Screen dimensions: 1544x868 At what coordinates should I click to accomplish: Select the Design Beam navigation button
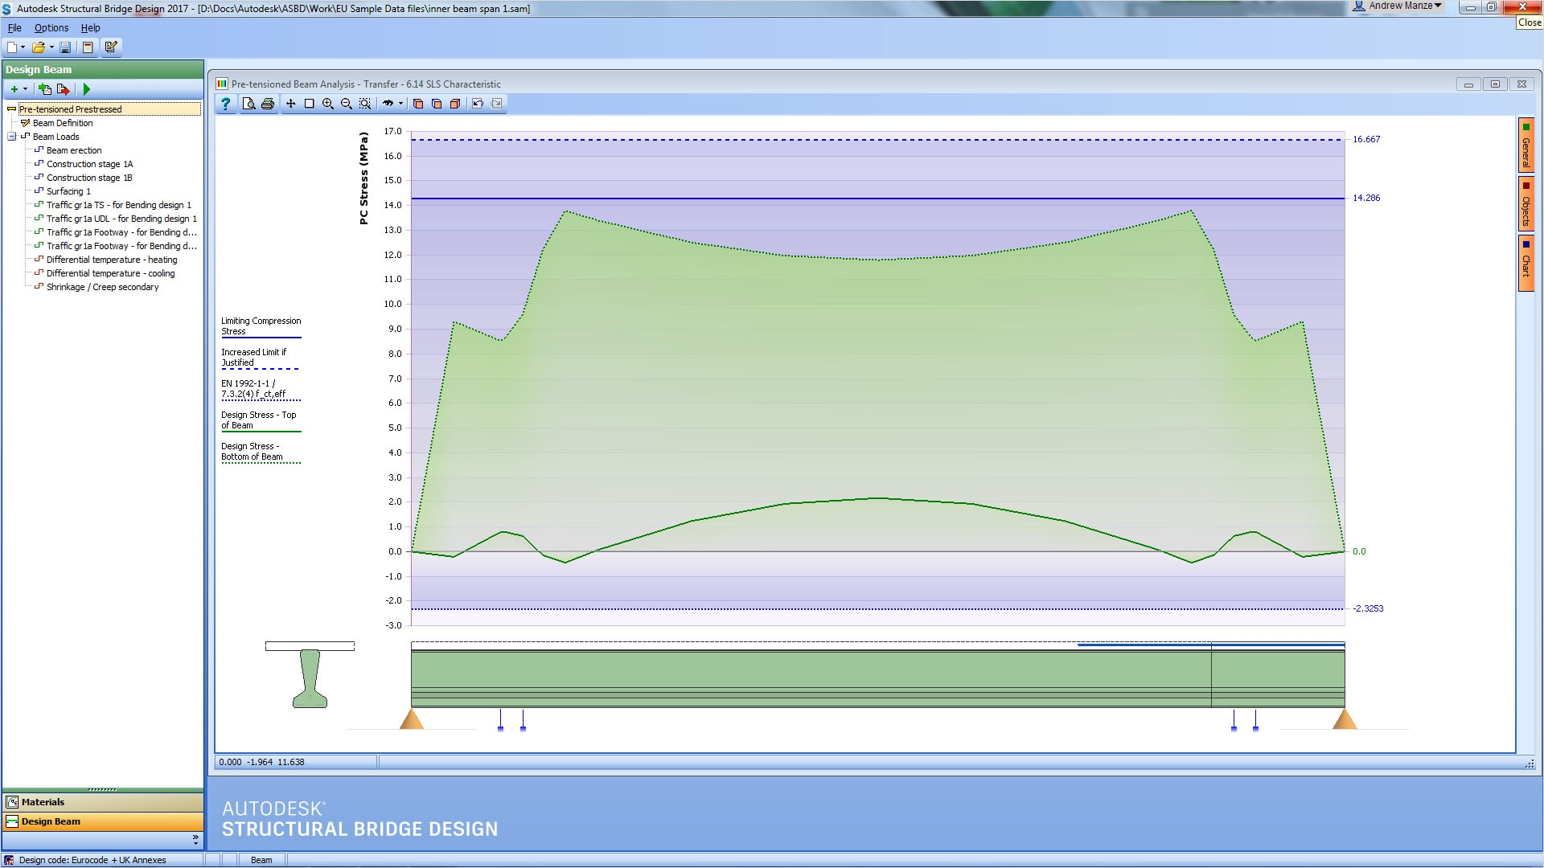[51, 821]
